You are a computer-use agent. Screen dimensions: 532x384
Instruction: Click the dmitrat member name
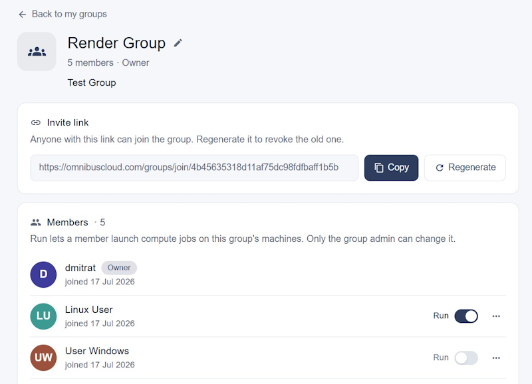click(80, 268)
